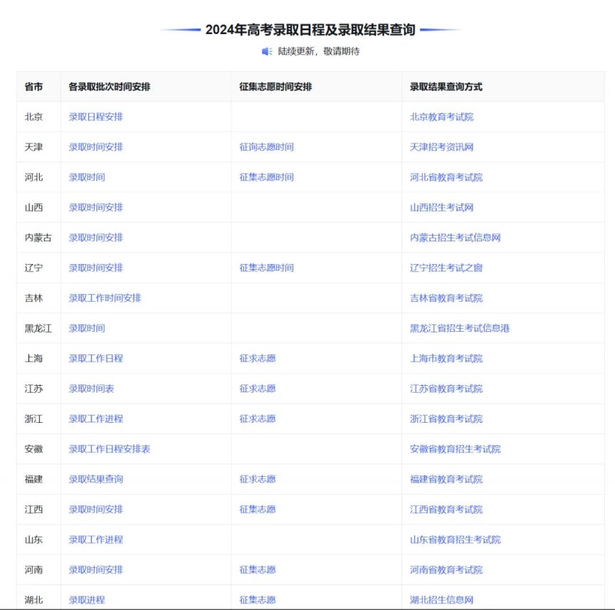Click the 陆续更新，敬请期待 notice text
Screen dimensions: 615x610
318,51
